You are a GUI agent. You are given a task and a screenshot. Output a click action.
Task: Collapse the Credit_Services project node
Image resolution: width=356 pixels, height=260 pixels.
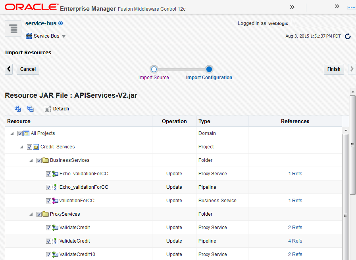click(21, 147)
